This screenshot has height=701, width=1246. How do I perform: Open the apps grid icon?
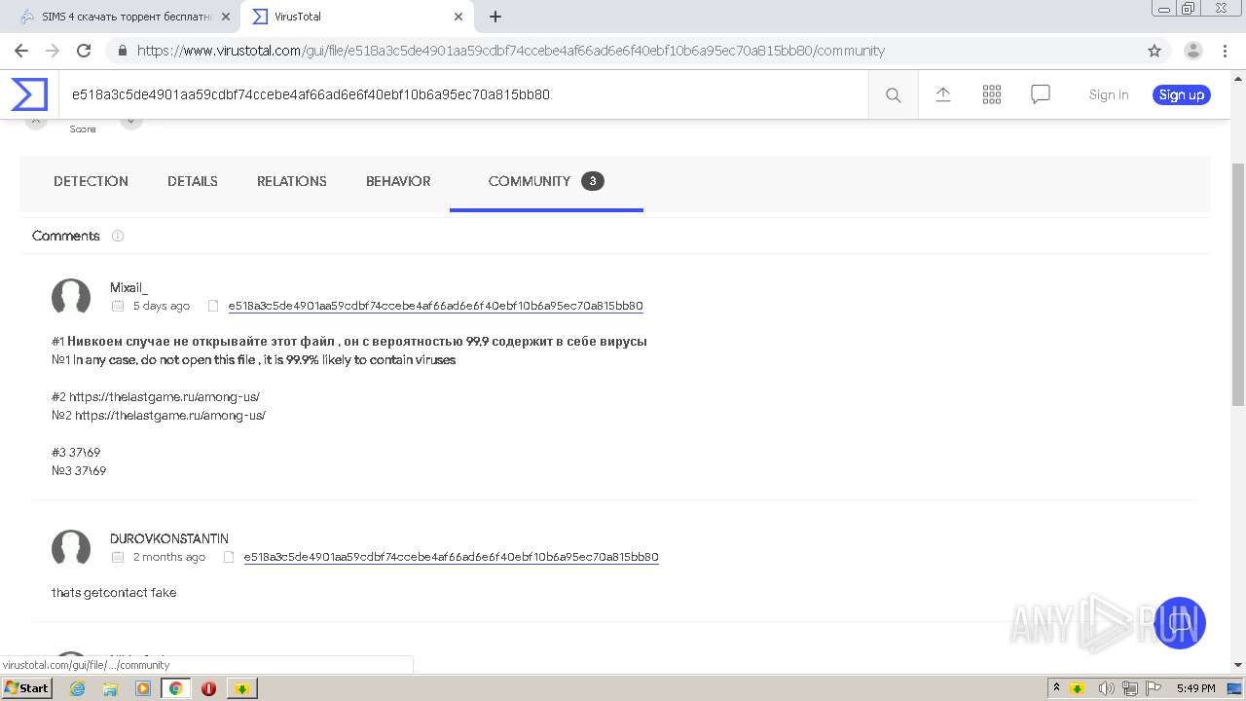point(991,94)
